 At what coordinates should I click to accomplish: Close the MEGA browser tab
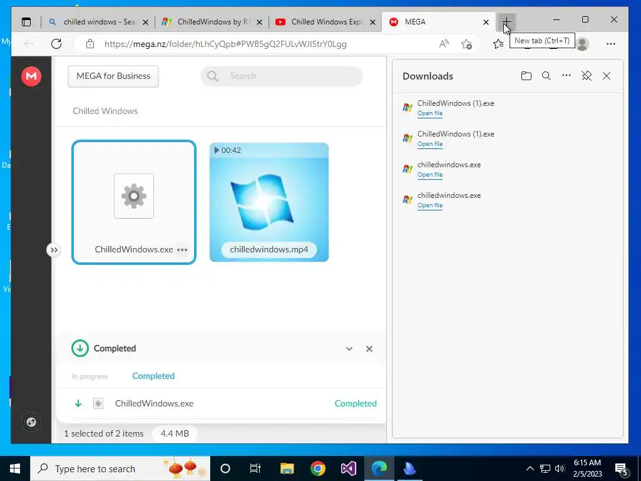(486, 22)
